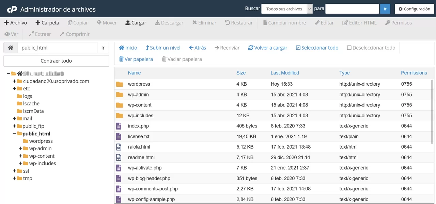Screen dimensions: 436x204
Task: Go to Inicio in file pane
Action: click(x=128, y=48)
